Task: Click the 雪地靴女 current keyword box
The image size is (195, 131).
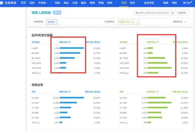Action: pos(52,22)
